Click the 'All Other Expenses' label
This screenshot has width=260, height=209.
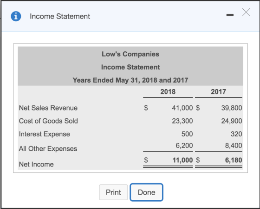48,148
